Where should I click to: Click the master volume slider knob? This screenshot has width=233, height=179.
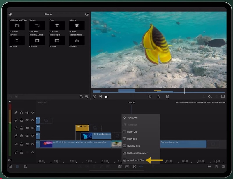click(10, 123)
